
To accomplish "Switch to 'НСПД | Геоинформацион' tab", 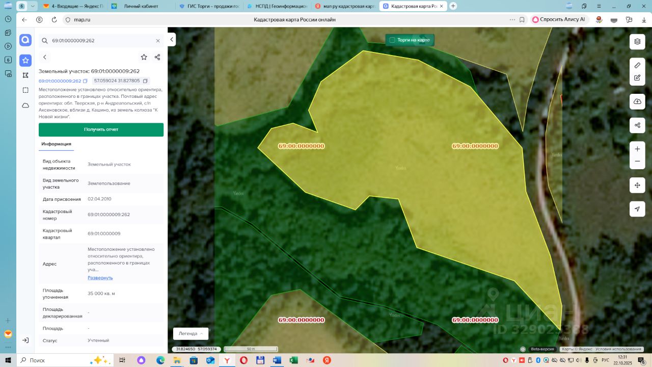I will (277, 6).
